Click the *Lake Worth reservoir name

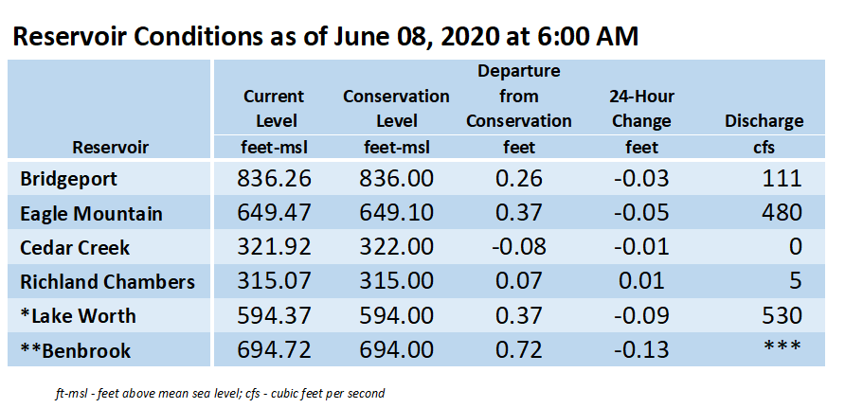tap(78, 315)
